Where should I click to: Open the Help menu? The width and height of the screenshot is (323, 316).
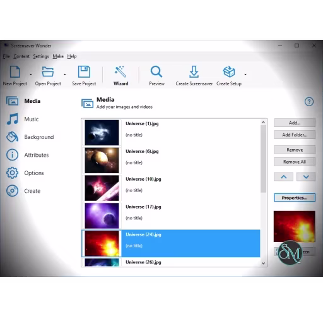pos(72,56)
